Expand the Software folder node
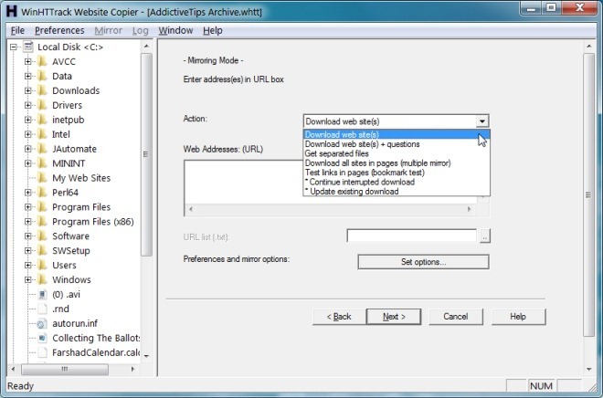Image resolution: width=603 pixels, height=398 pixels. pyautogui.click(x=27, y=236)
